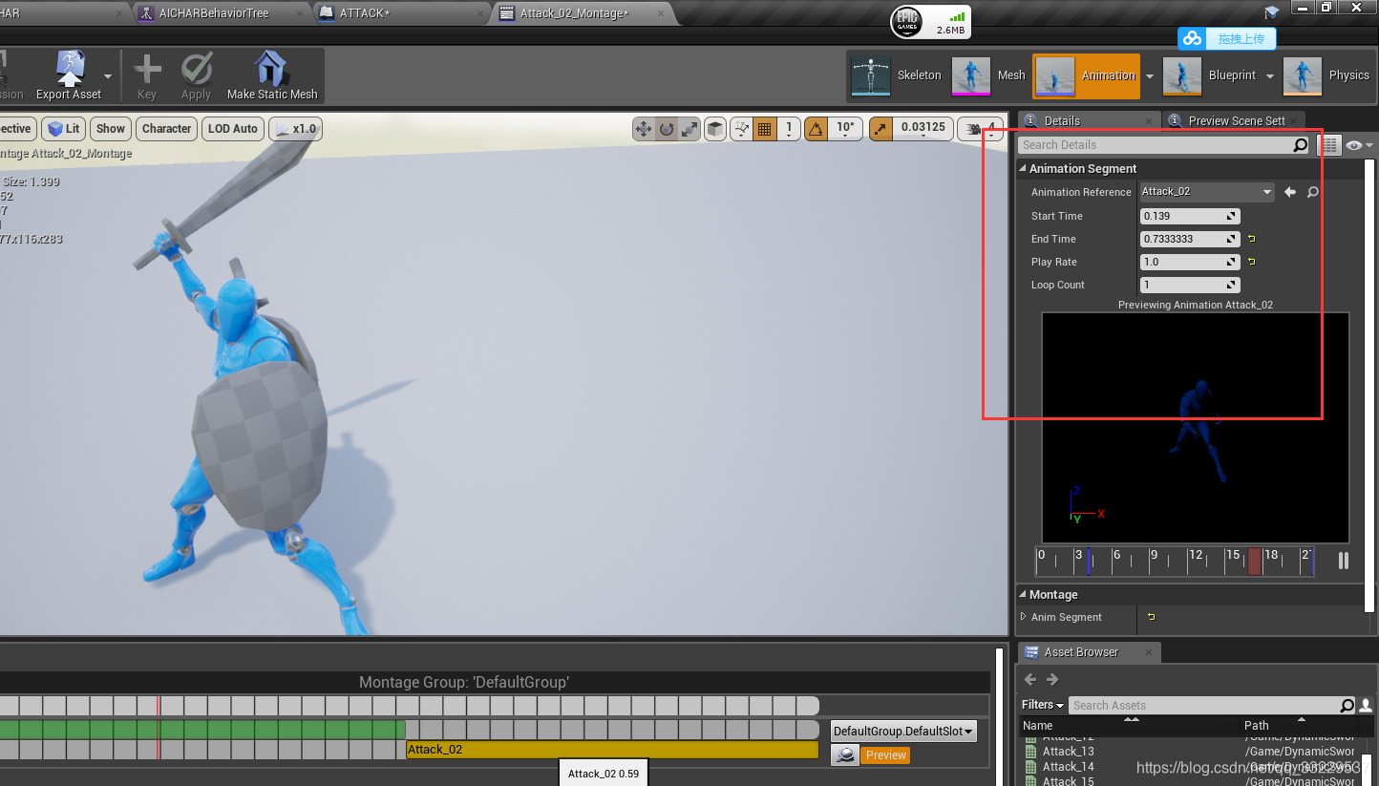Go back in Asset Browser history
This screenshot has height=786, width=1379.
1030,680
